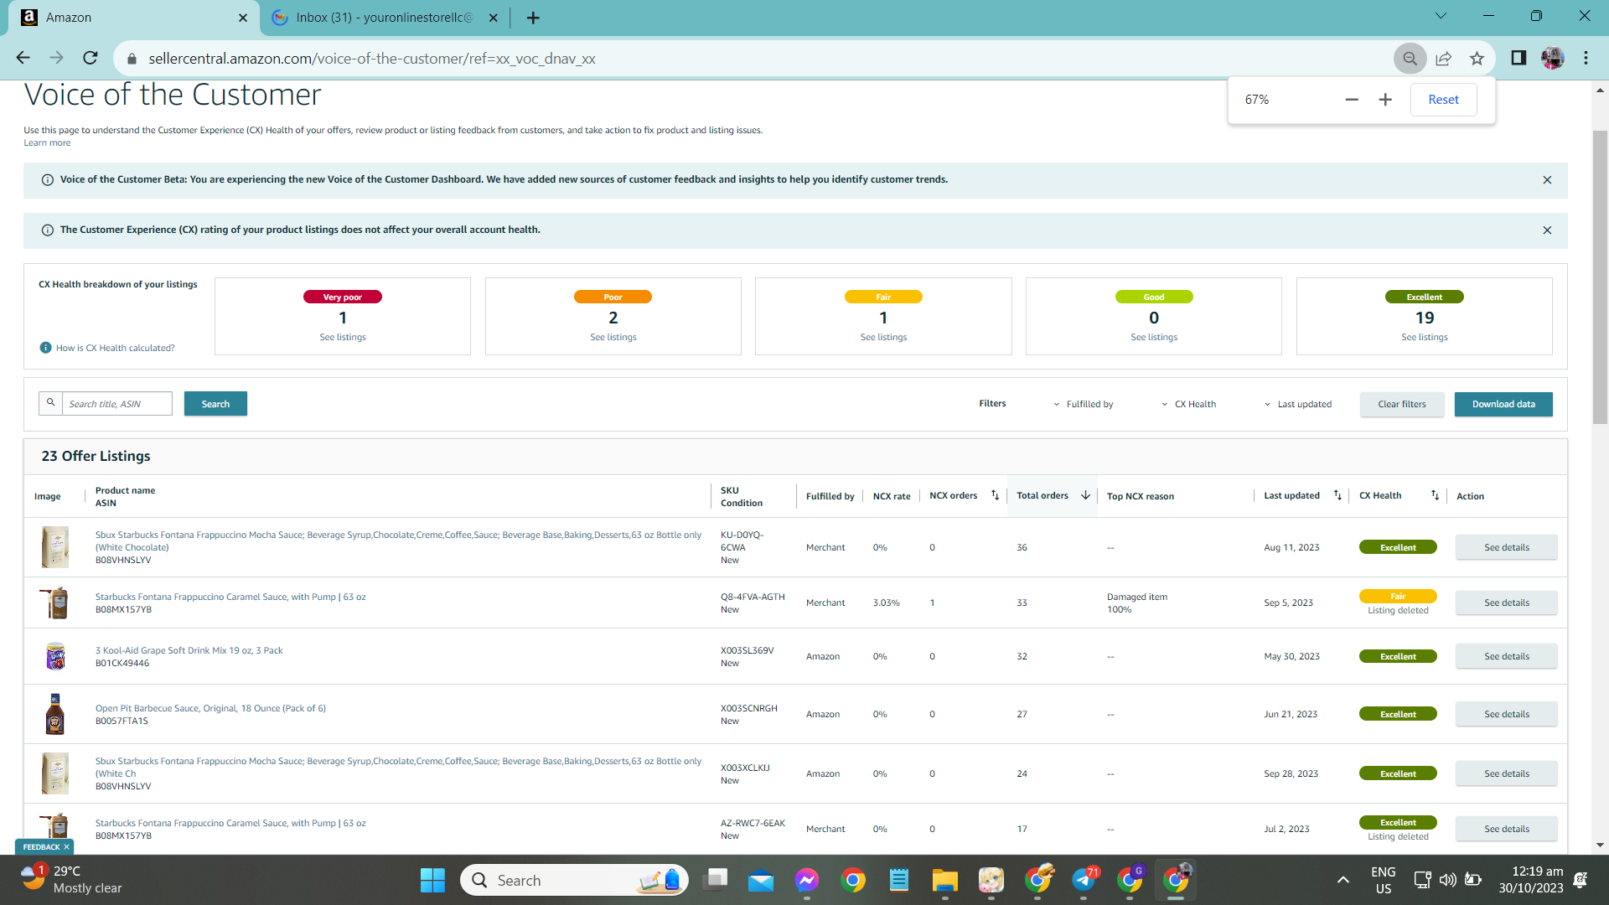
Task: See details for AZ-RWC7-6EAK listing
Action: click(1506, 829)
